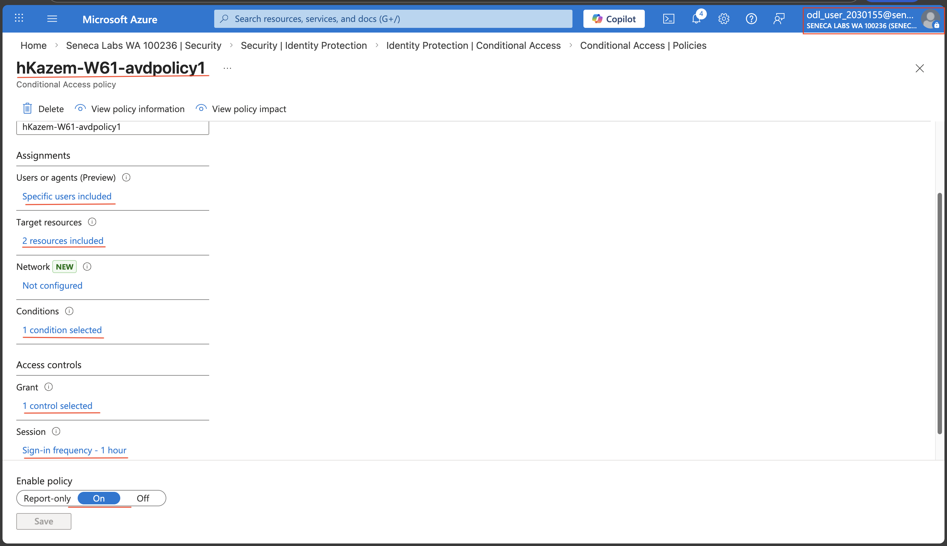Open the Azure apps grid launcher

tap(19, 18)
